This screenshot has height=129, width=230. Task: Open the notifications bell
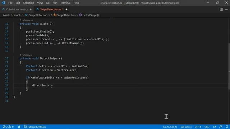pos(227,127)
